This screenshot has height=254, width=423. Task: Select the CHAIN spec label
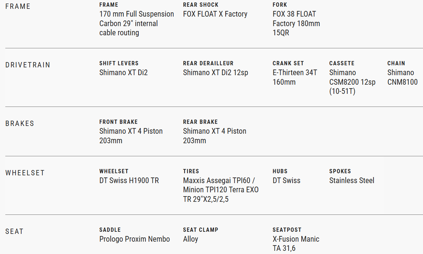pos(396,64)
